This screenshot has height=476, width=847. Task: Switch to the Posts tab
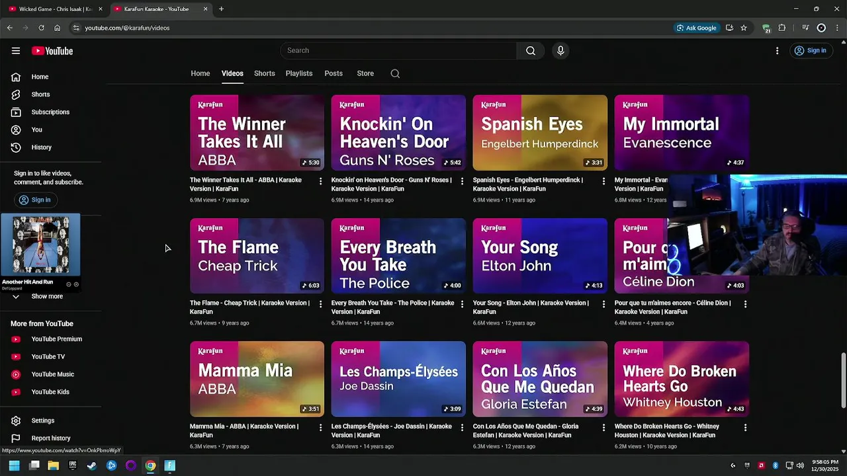point(334,73)
